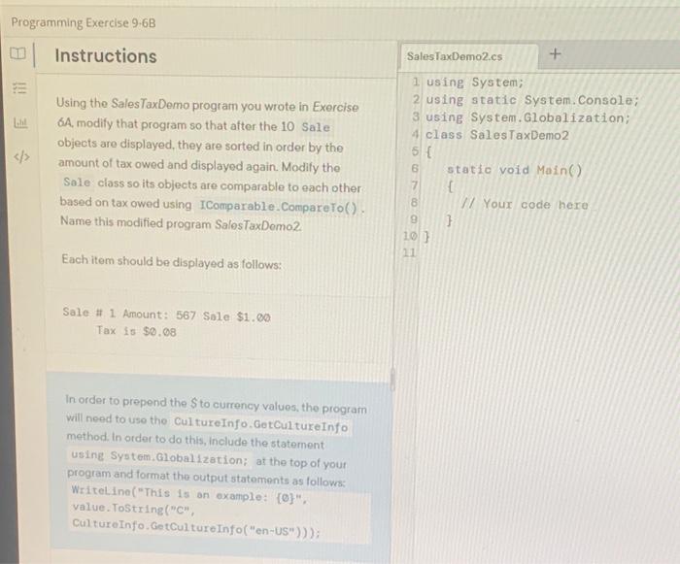Select the SalesTaxDemo2.cs editor tab
680x564 pixels.
click(468, 57)
